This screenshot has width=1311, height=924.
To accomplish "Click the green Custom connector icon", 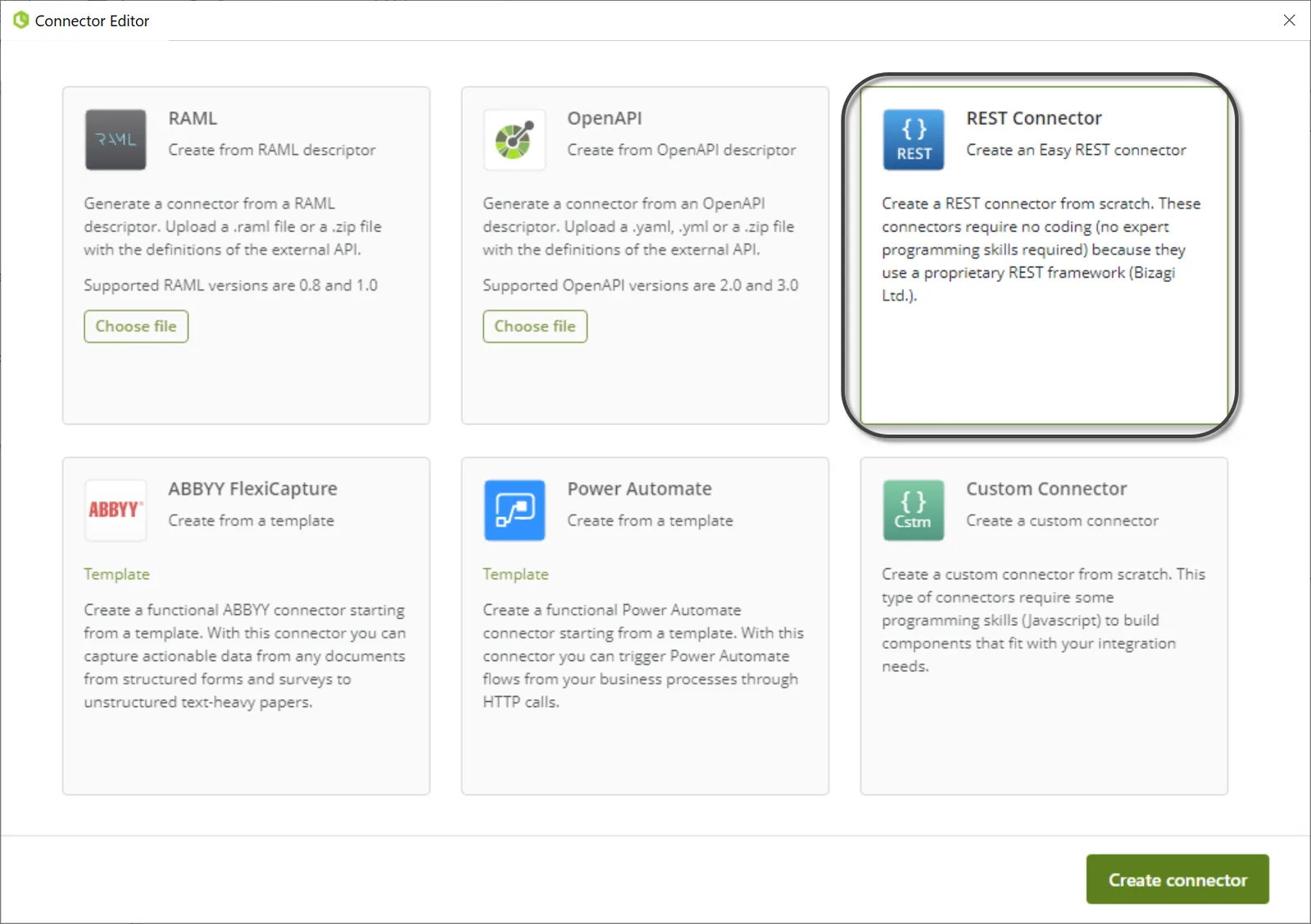I will (x=914, y=510).
